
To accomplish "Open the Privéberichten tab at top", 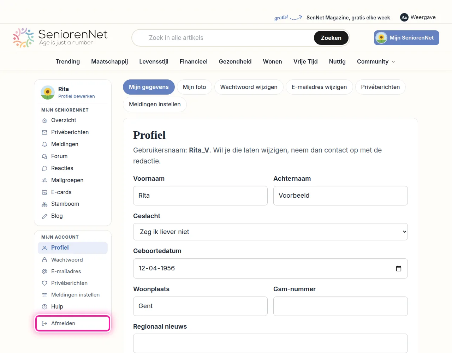I will click(380, 87).
